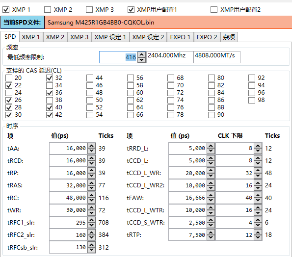Screen dimensions: 292x257
Task: Enable the XMP 3 checkbox
Action: (x=89, y=9)
